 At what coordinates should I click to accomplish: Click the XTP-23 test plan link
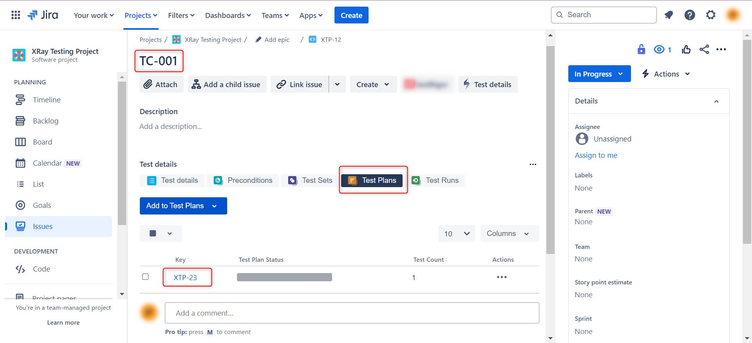(x=185, y=277)
